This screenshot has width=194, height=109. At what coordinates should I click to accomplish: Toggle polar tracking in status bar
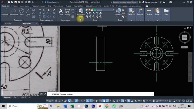coord(76,101)
